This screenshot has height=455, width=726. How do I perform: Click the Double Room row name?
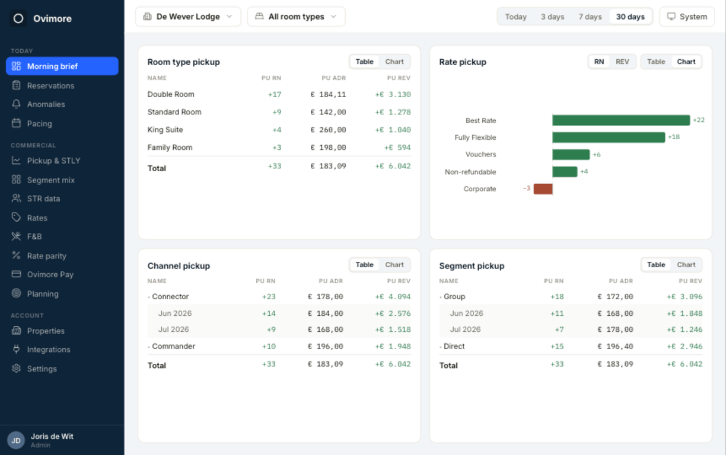tap(171, 94)
